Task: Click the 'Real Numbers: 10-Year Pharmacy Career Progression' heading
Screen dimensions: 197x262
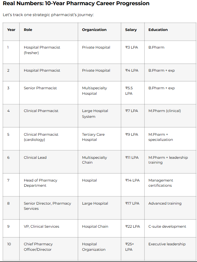Action: click(76, 4)
